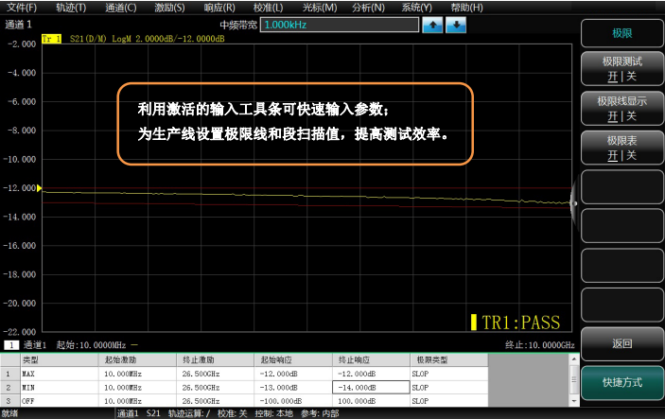Click the -100.000dB start response cell

click(x=293, y=401)
